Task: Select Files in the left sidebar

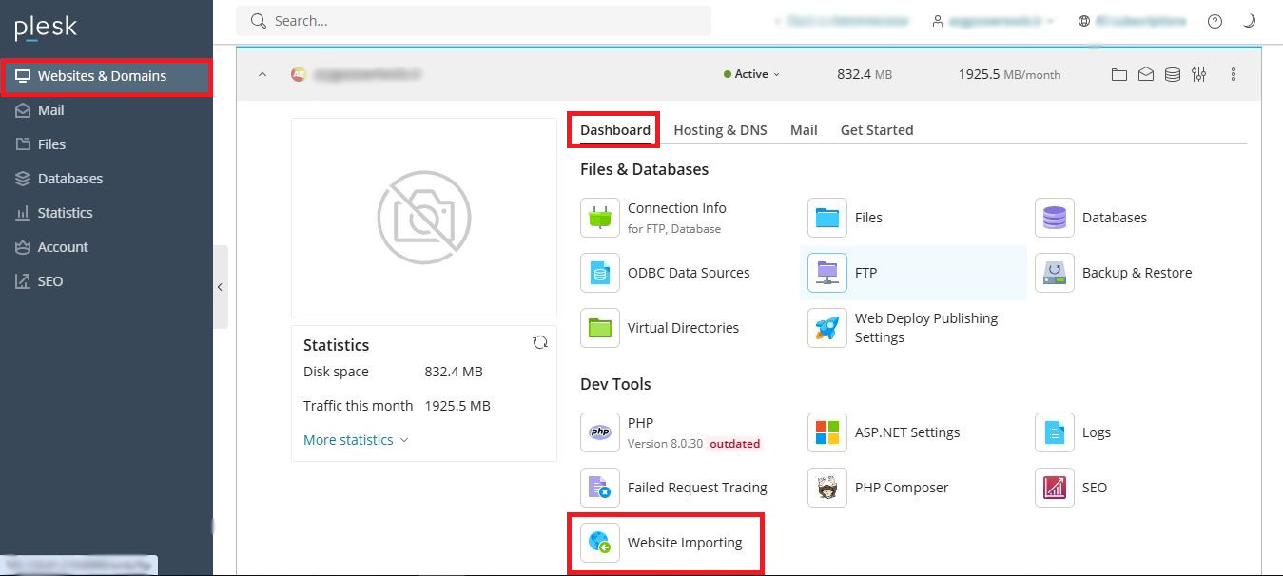Action: [x=107, y=144]
